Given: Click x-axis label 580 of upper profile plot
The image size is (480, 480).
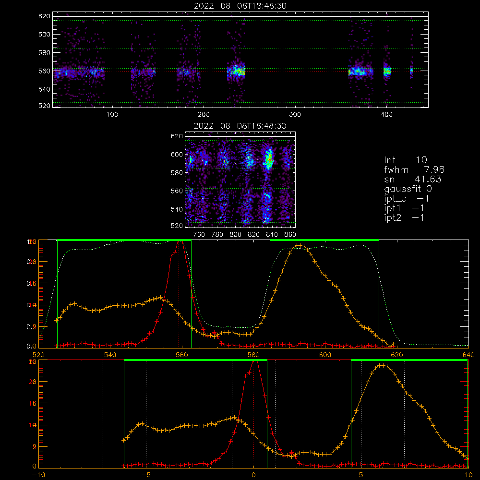Looking at the screenshot, I should pyautogui.click(x=253, y=355).
